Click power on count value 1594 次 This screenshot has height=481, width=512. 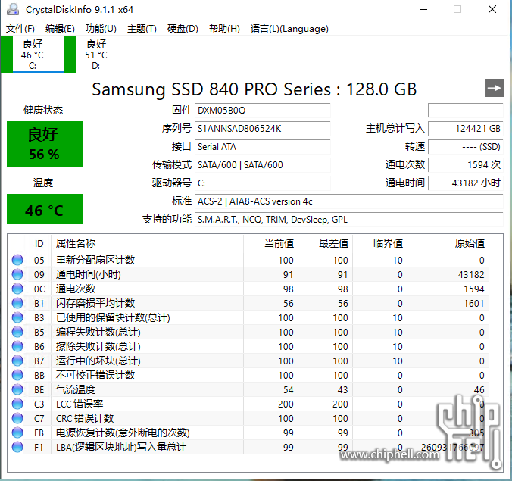466,165
